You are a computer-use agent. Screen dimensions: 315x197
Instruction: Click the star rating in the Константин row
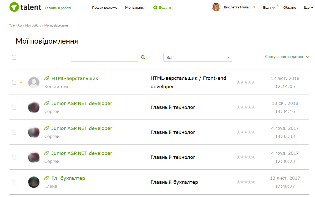pos(246,82)
